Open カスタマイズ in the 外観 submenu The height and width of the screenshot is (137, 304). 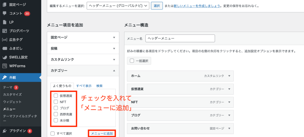[x=12, y=95]
